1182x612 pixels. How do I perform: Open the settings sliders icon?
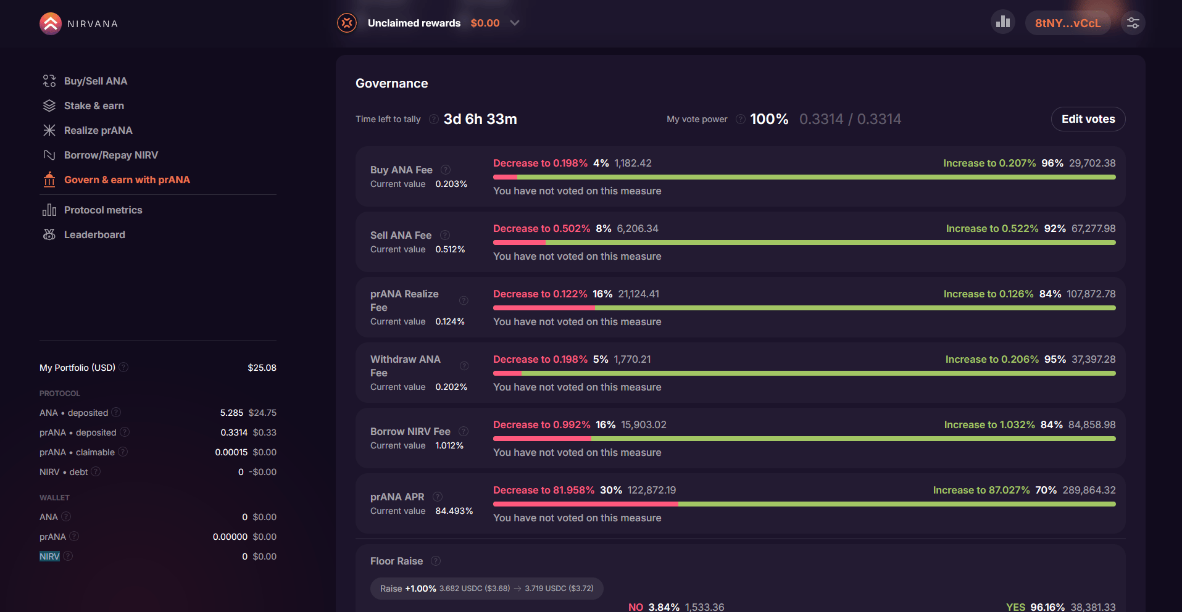pyautogui.click(x=1133, y=23)
